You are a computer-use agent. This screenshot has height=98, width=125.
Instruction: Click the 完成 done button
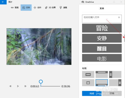pos(92,93)
